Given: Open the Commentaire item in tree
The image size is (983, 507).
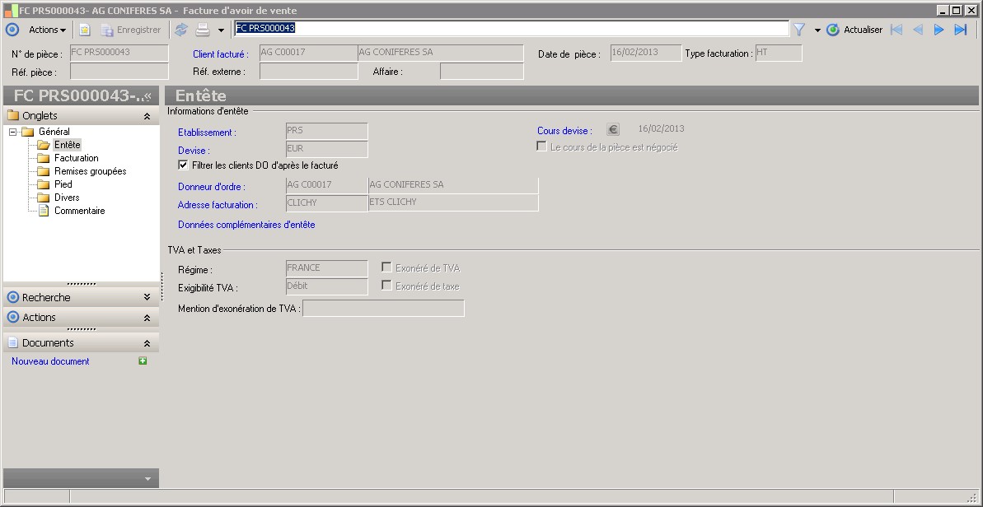Looking at the screenshot, I should [x=80, y=211].
